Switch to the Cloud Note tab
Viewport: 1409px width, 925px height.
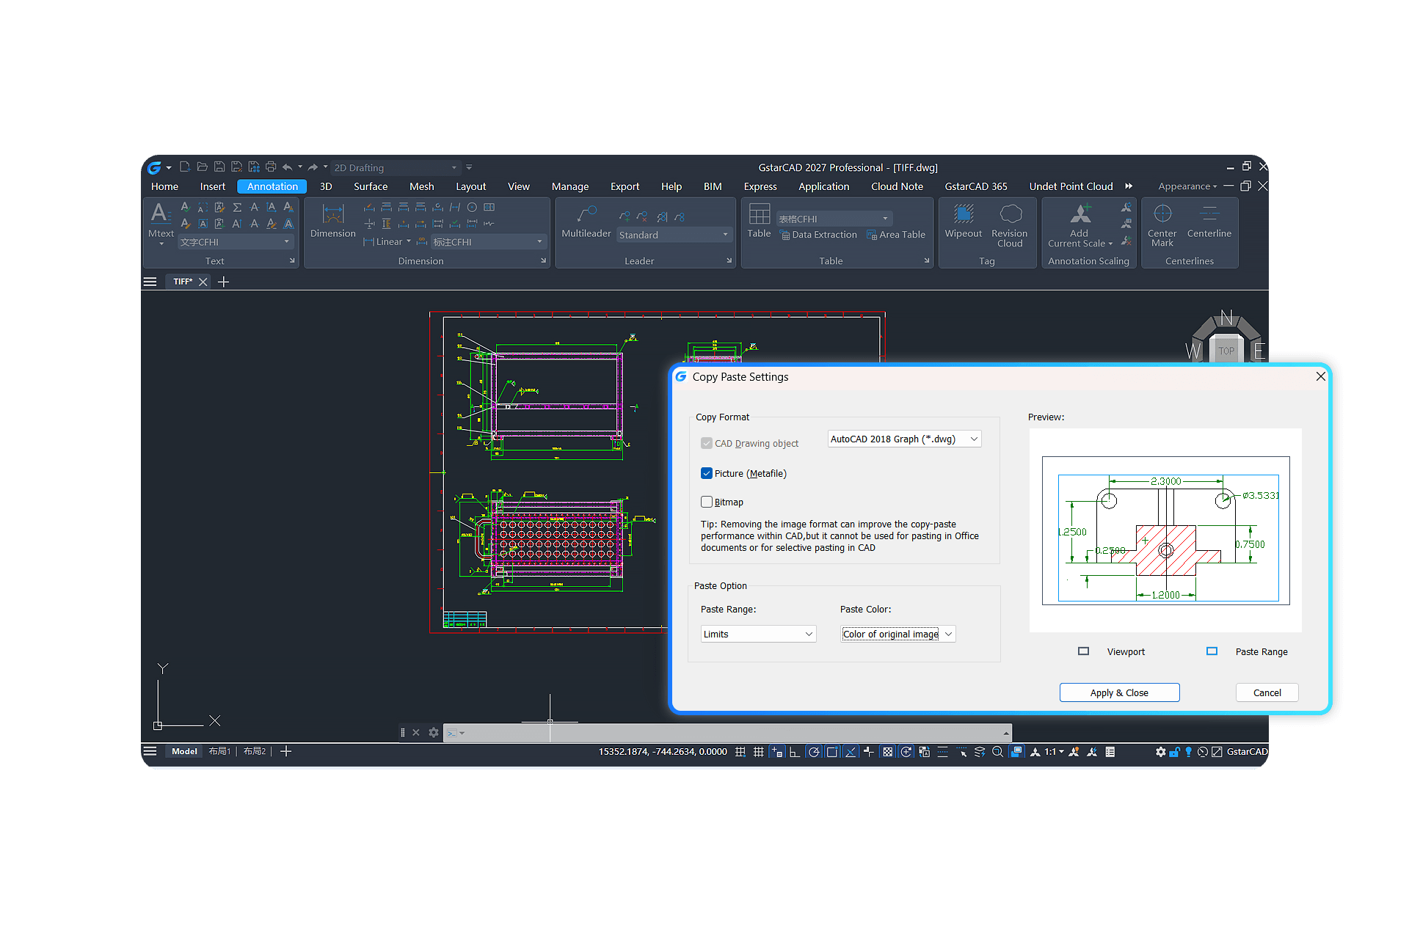897,186
